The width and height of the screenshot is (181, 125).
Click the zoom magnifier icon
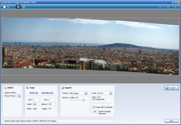point(160,7)
